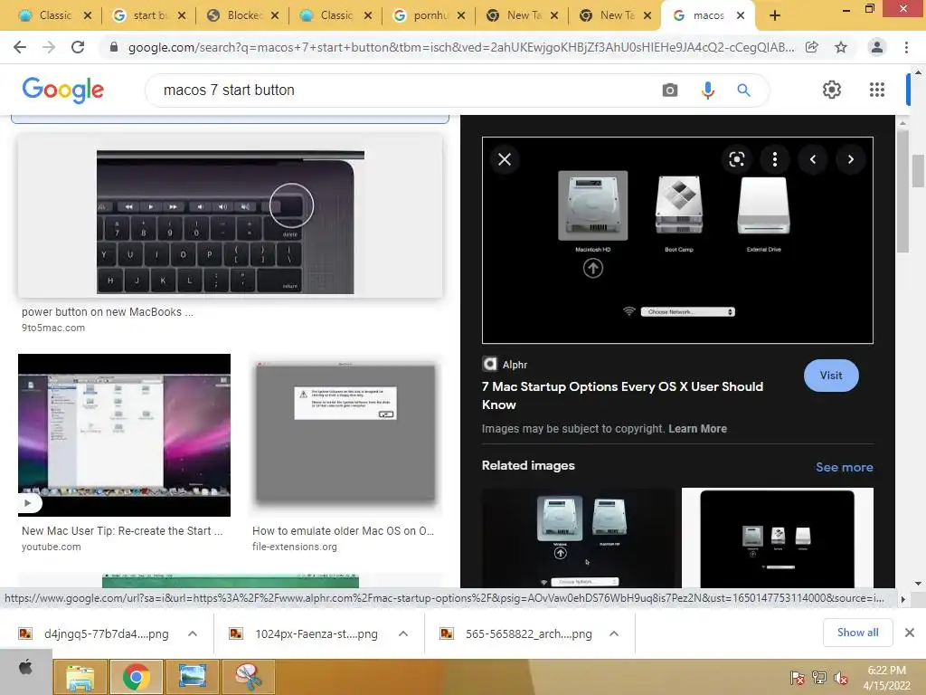Switch to second New Tab
The height and width of the screenshot is (695, 926).
point(607,15)
